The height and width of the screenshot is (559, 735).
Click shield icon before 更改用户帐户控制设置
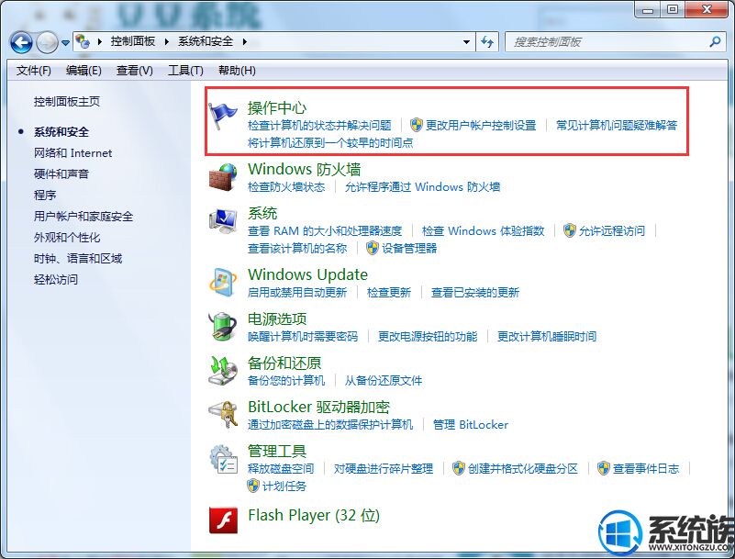click(417, 125)
